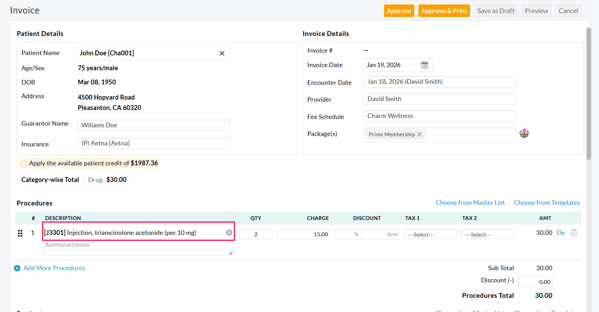The image size is (599, 312).
Task: Open the Dx link for the procedure
Action: [x=561, y=233]
